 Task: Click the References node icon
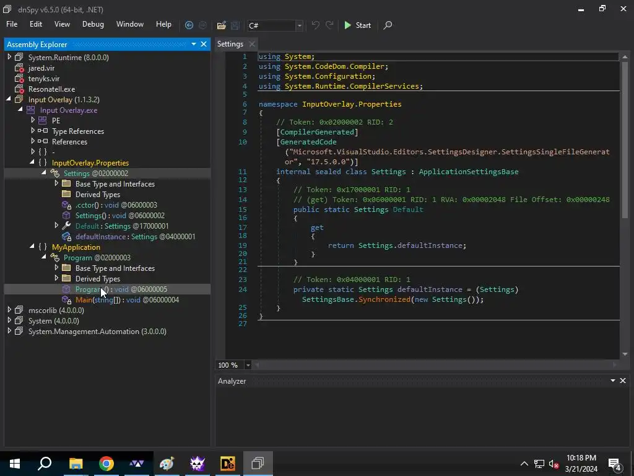coord(43,141)
